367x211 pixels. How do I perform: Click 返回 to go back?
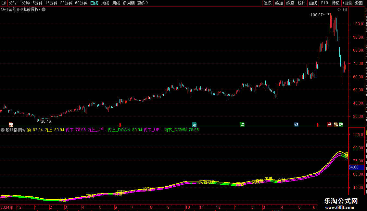click(359, 3)
